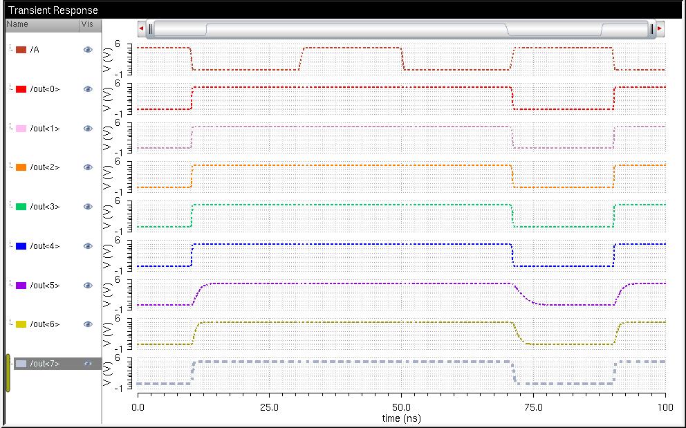Click the /A color swatch
Image resolution: width=686 pixels, height=428 pixels.
21,50
